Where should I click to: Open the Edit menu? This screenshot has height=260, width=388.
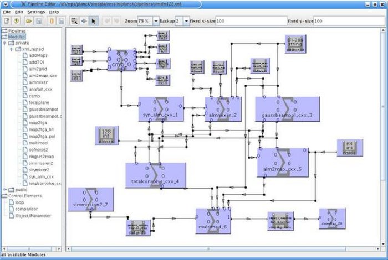click(x=19, y=12)
